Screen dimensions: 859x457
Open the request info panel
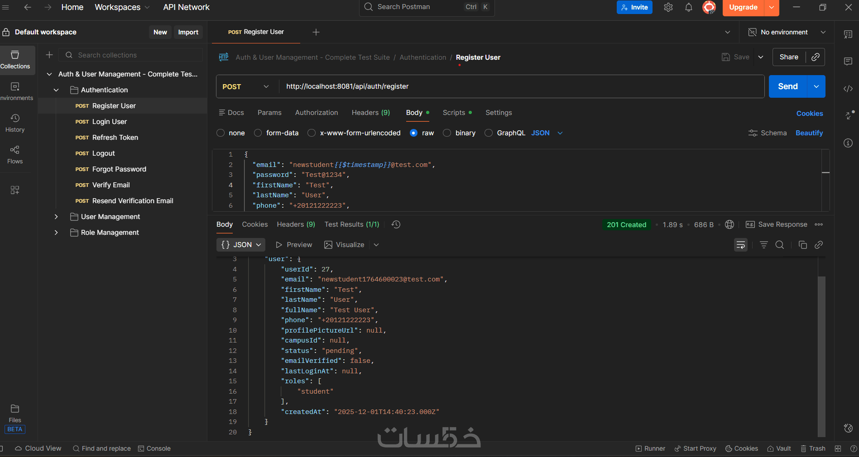point(848,143)
